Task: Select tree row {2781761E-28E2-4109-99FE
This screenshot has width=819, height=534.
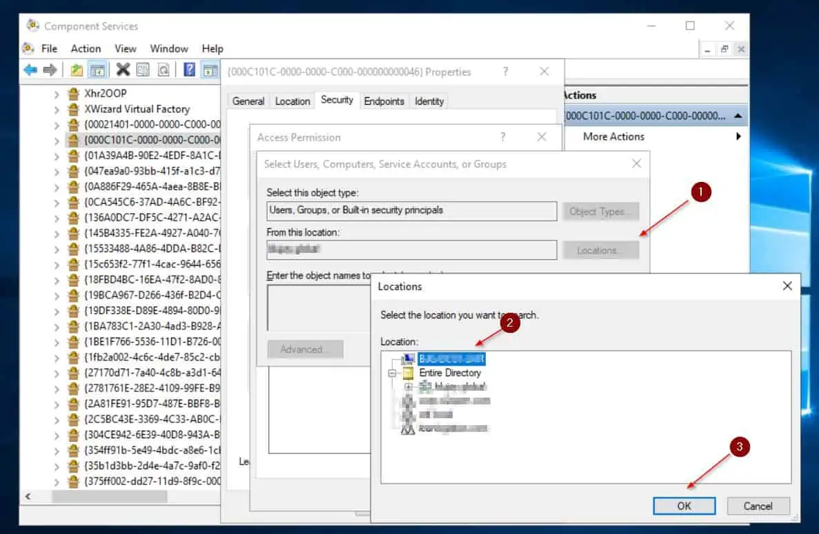Action: click(x=152, y=388)
